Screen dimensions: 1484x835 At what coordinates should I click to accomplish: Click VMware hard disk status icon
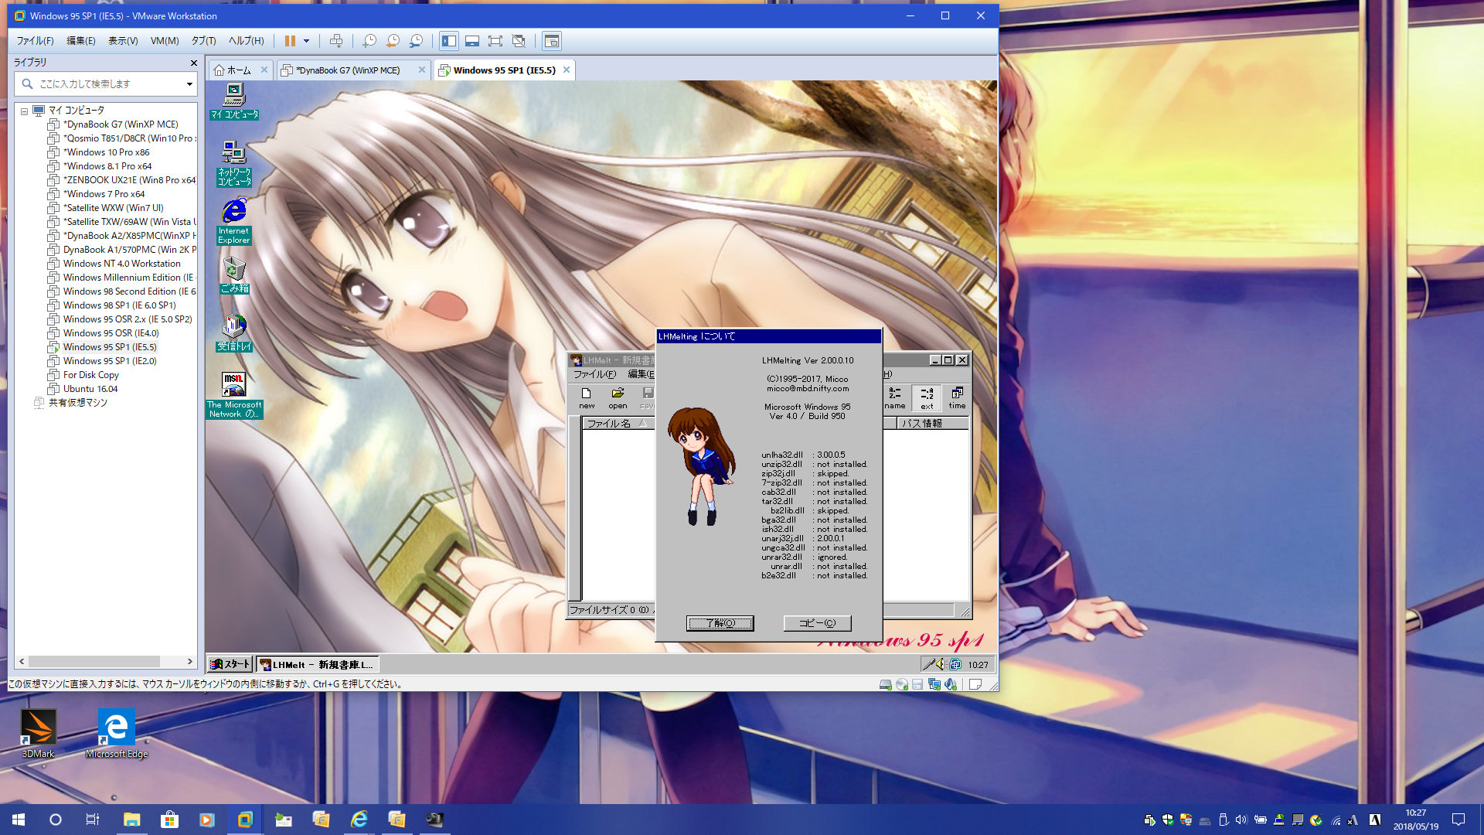pos(886,684)
